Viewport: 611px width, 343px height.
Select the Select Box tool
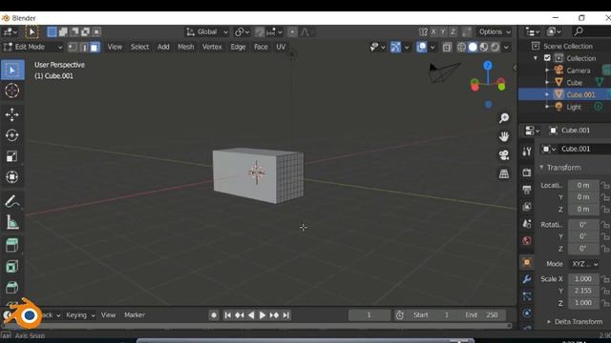coord(12,70)
